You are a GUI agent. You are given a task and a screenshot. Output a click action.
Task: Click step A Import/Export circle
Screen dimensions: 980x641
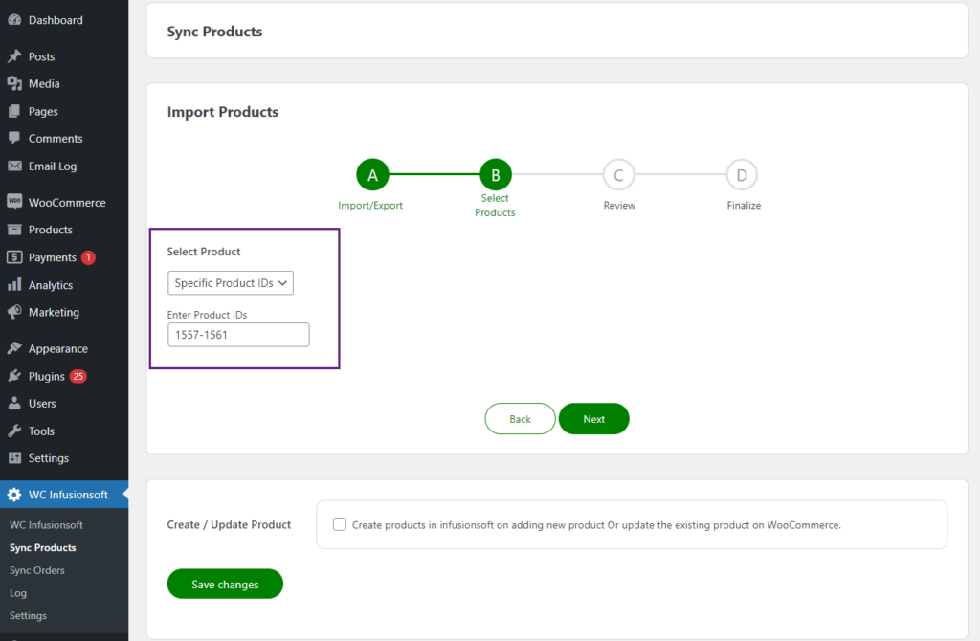[372, 175]
